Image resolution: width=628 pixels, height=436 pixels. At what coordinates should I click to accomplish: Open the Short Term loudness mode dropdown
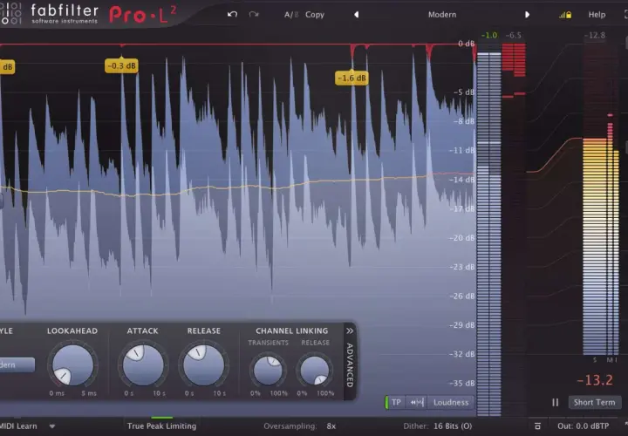point(594,402)
